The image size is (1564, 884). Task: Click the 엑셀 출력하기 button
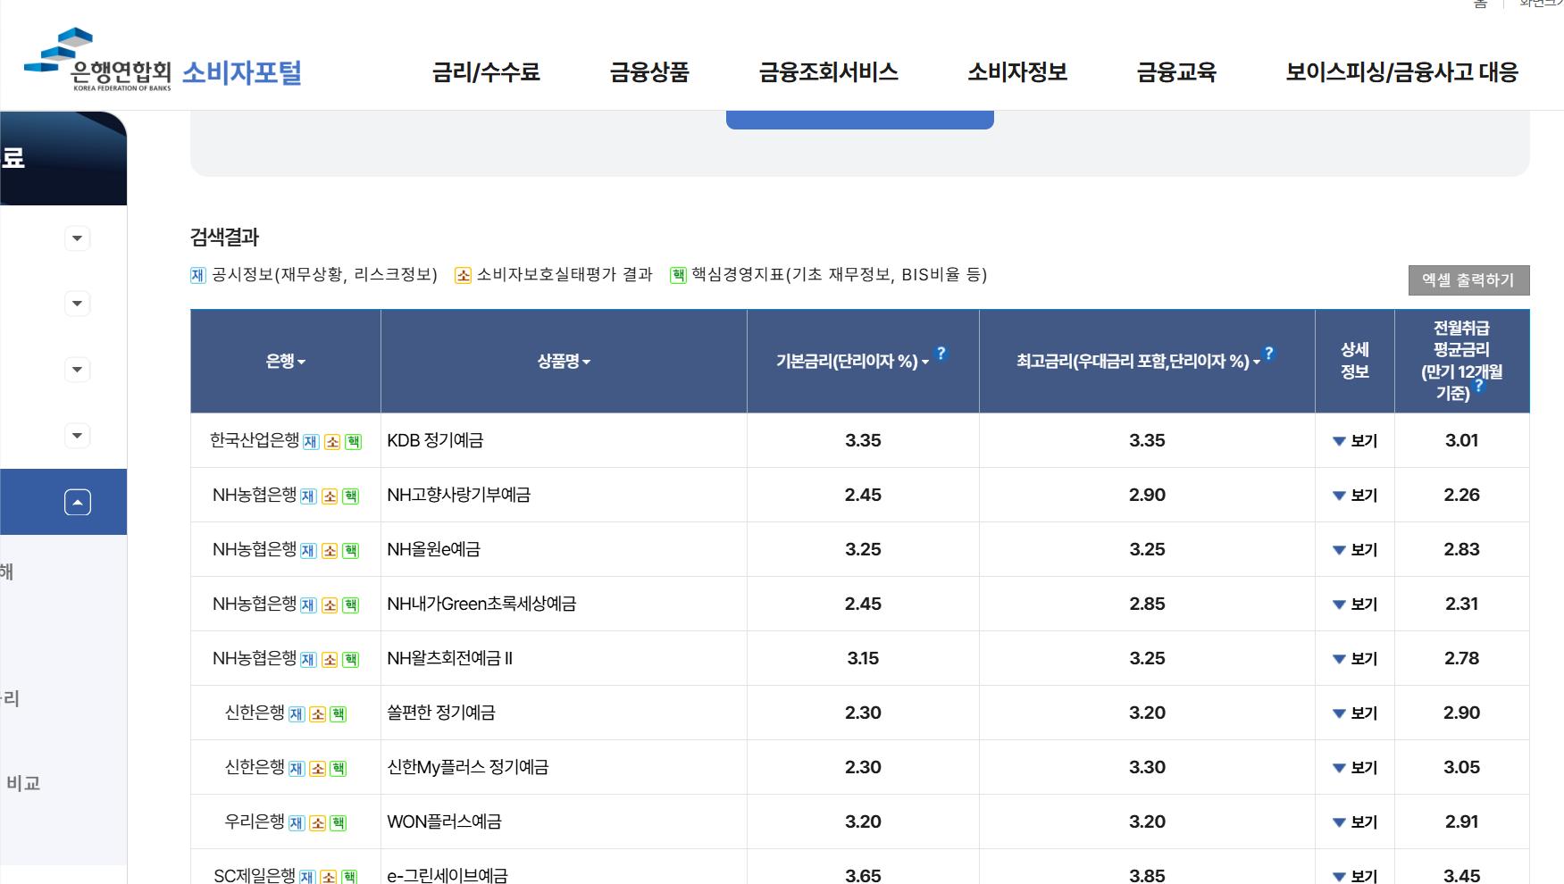tap(1468, 280)
